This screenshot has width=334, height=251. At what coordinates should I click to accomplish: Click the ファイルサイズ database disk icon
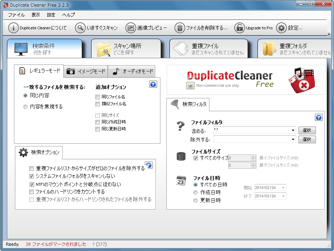(181, 156)
